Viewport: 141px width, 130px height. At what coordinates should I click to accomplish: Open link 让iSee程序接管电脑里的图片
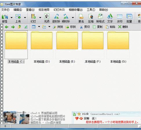point(48,116)
